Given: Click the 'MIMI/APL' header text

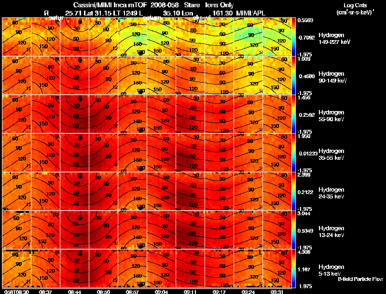Looking at the screenshot, I should (250, 13).
